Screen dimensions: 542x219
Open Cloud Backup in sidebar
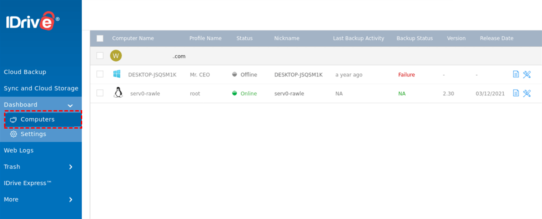coord(25,72)
